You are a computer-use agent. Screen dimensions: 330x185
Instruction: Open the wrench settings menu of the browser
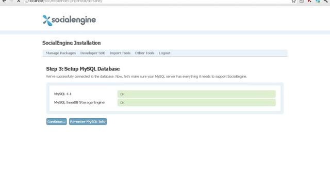pyautogui.click(x=325, y=1)
